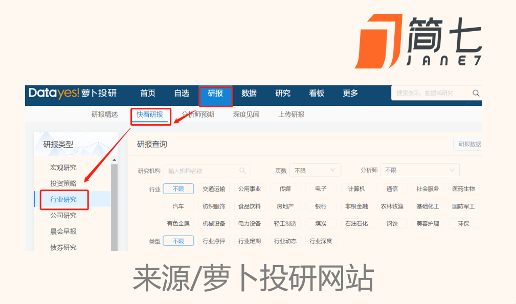
Task: Select 不限 in the 类型 row
Action: coord(178,241)
